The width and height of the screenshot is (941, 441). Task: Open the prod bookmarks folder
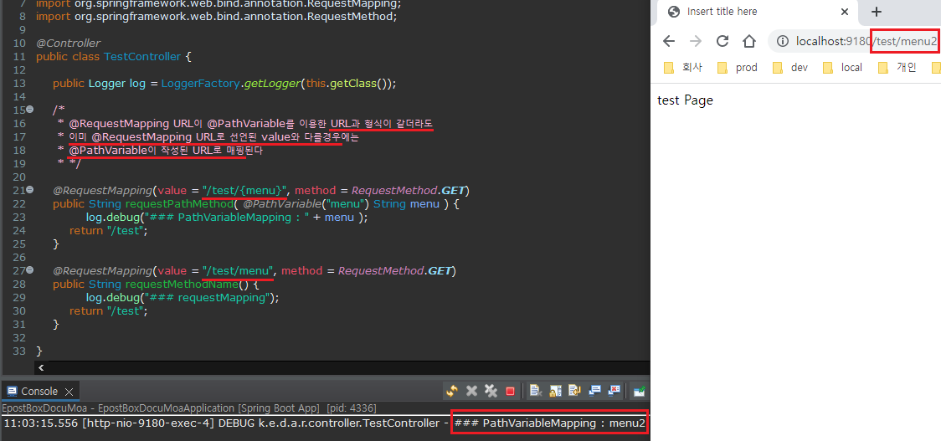click(x=738, y=67)
